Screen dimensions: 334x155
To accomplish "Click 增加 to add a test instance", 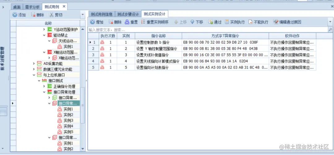I will (x=97, y=22).
